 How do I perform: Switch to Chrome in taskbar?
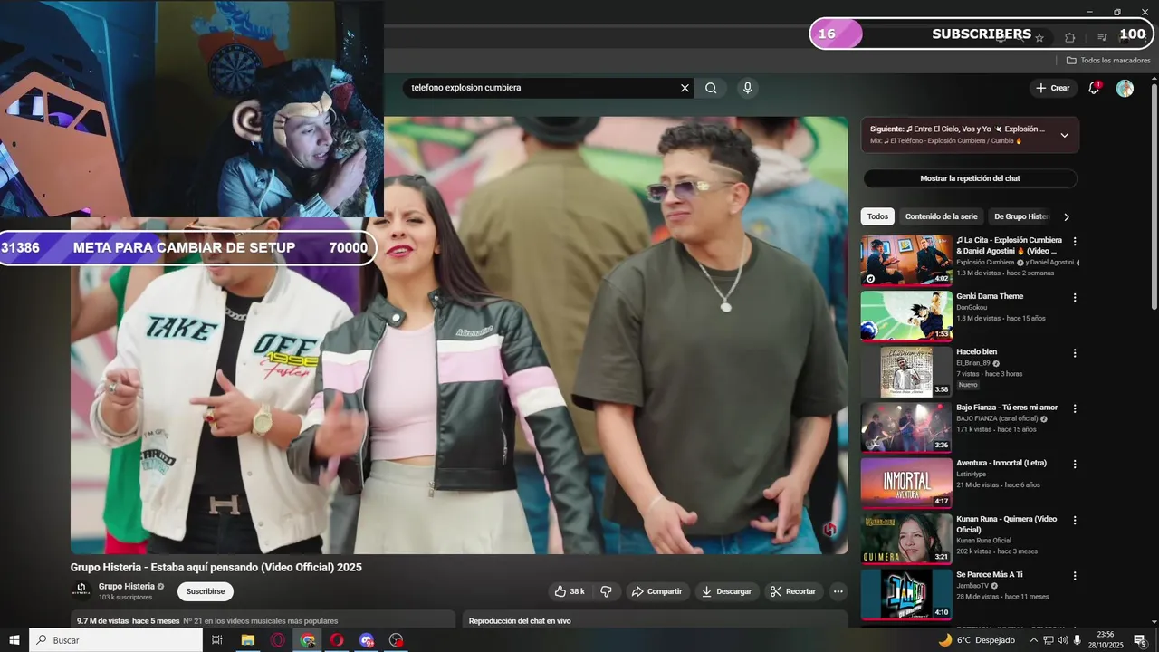(x=308, y=640)
